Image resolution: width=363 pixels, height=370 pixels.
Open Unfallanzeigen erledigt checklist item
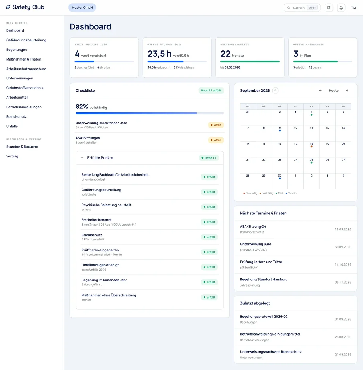tap(150, 267)
